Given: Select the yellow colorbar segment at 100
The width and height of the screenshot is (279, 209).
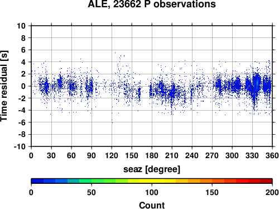Looking at the screenshot, I should [152, 181].
